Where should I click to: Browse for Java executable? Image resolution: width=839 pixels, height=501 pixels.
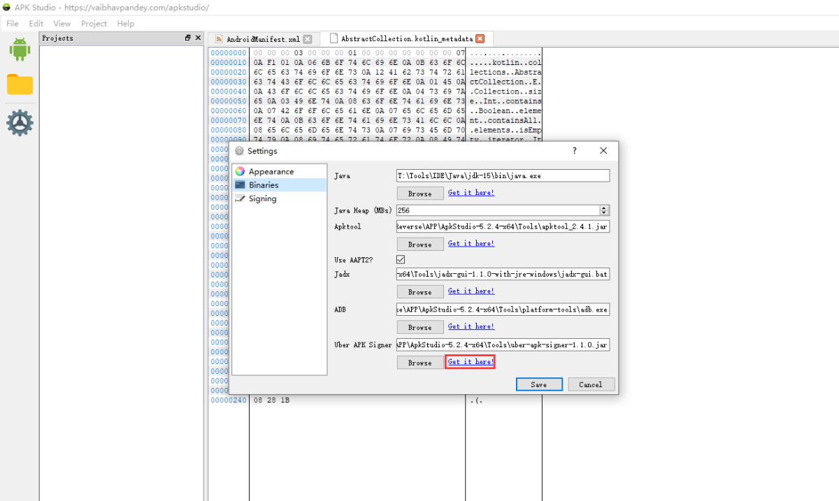(x=420, y=194)
